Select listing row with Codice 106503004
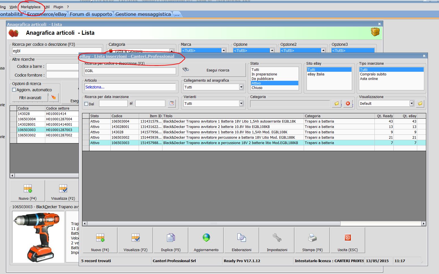This screenshot has height=274, width=439. [x=254, y=121]
